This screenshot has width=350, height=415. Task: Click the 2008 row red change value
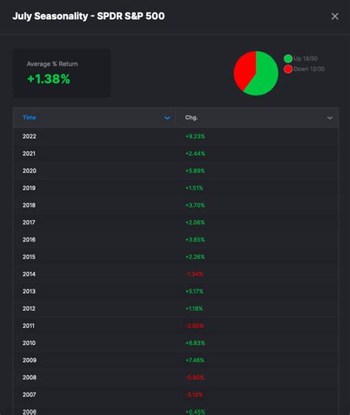[x=195, y=377]
